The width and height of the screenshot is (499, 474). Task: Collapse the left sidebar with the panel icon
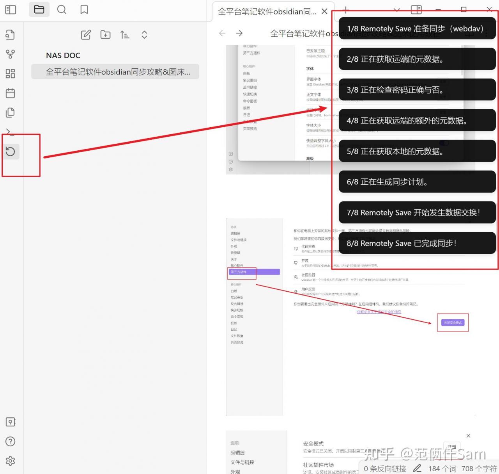point(11,9)
